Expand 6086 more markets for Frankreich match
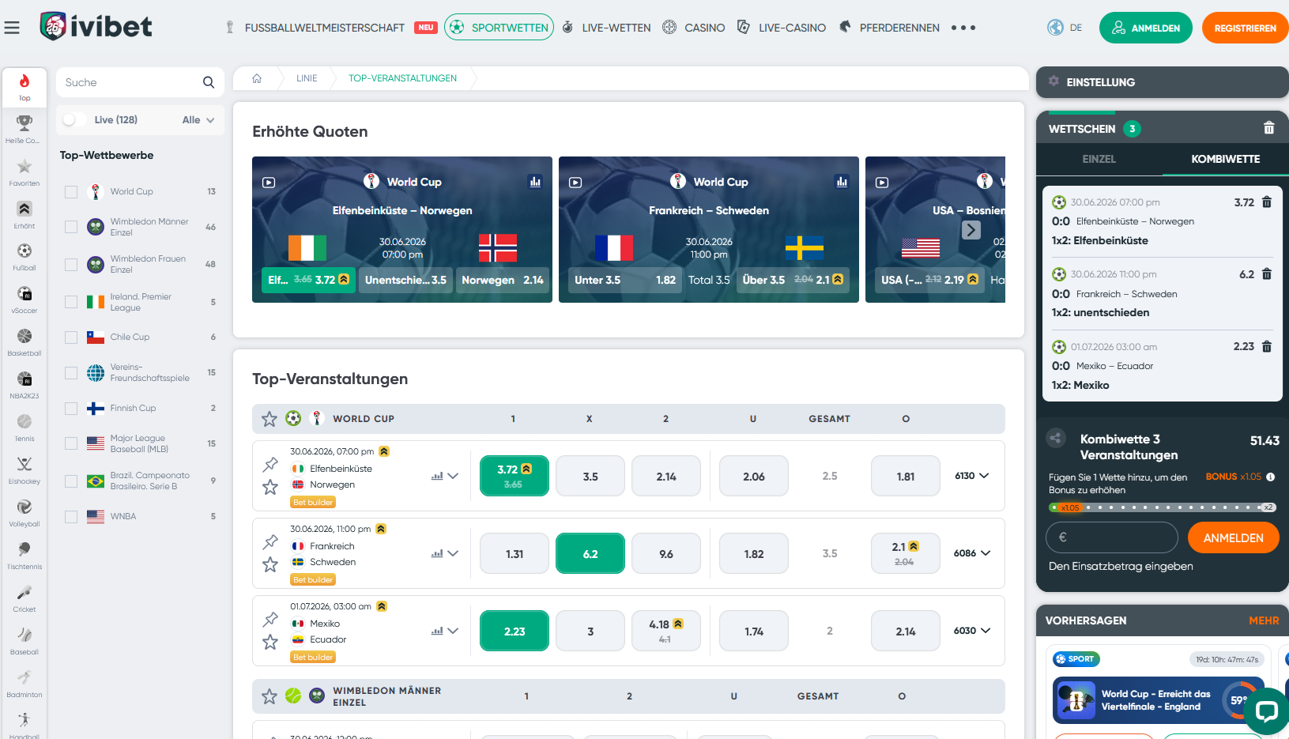The image size is (1289, 739). [972, 553]
